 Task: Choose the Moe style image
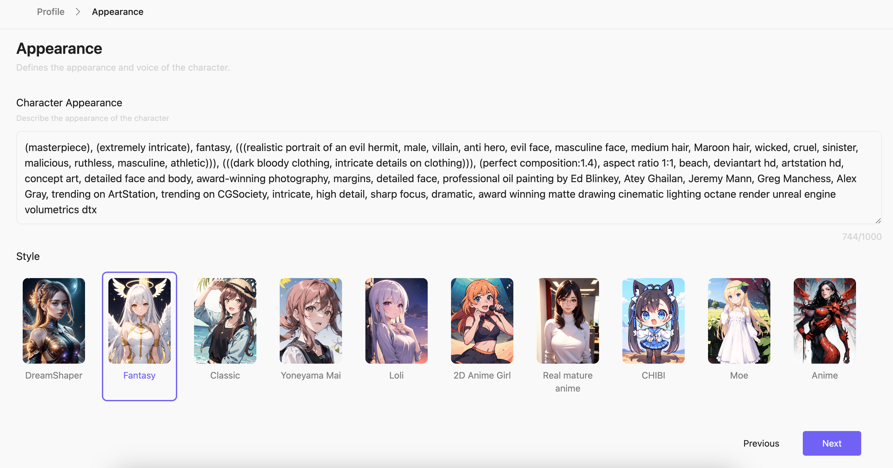[x=739, y=321]
